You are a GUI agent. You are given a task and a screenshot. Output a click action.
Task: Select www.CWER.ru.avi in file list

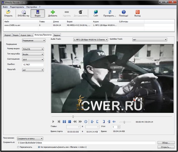click(12, 25)
